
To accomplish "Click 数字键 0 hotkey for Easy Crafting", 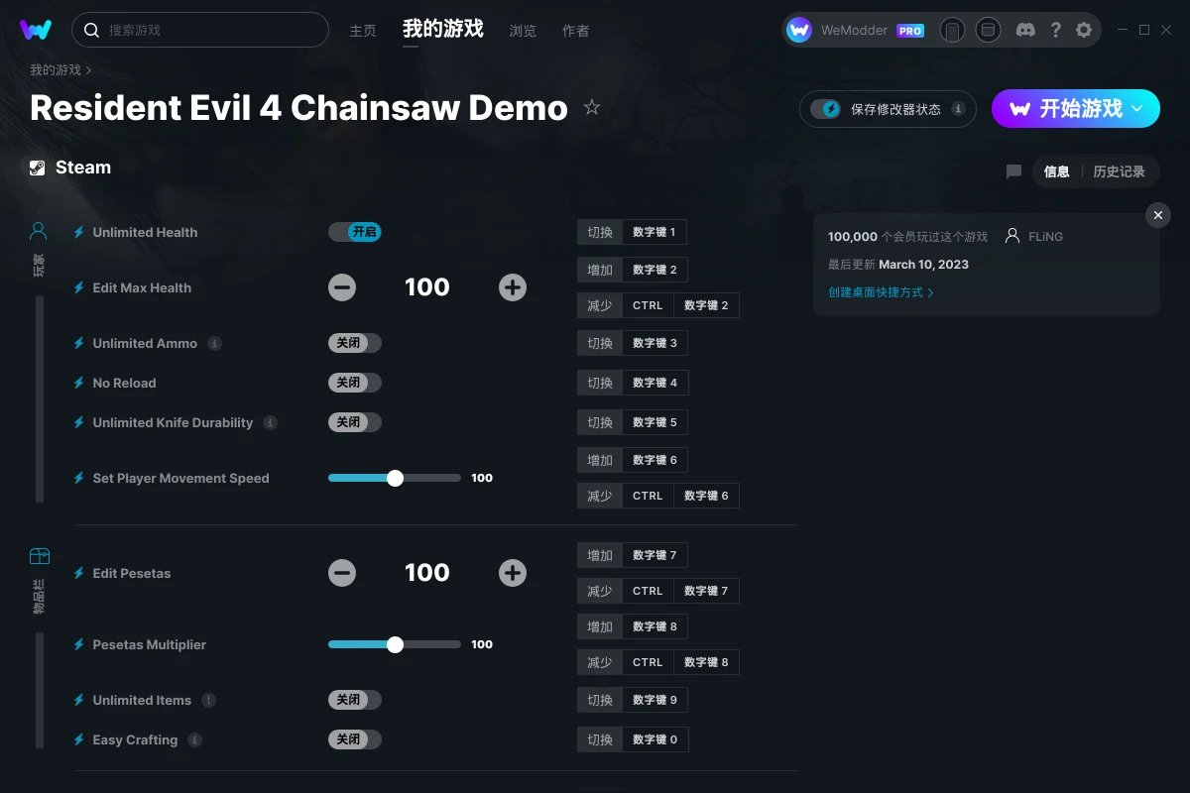I will point(654,739).
